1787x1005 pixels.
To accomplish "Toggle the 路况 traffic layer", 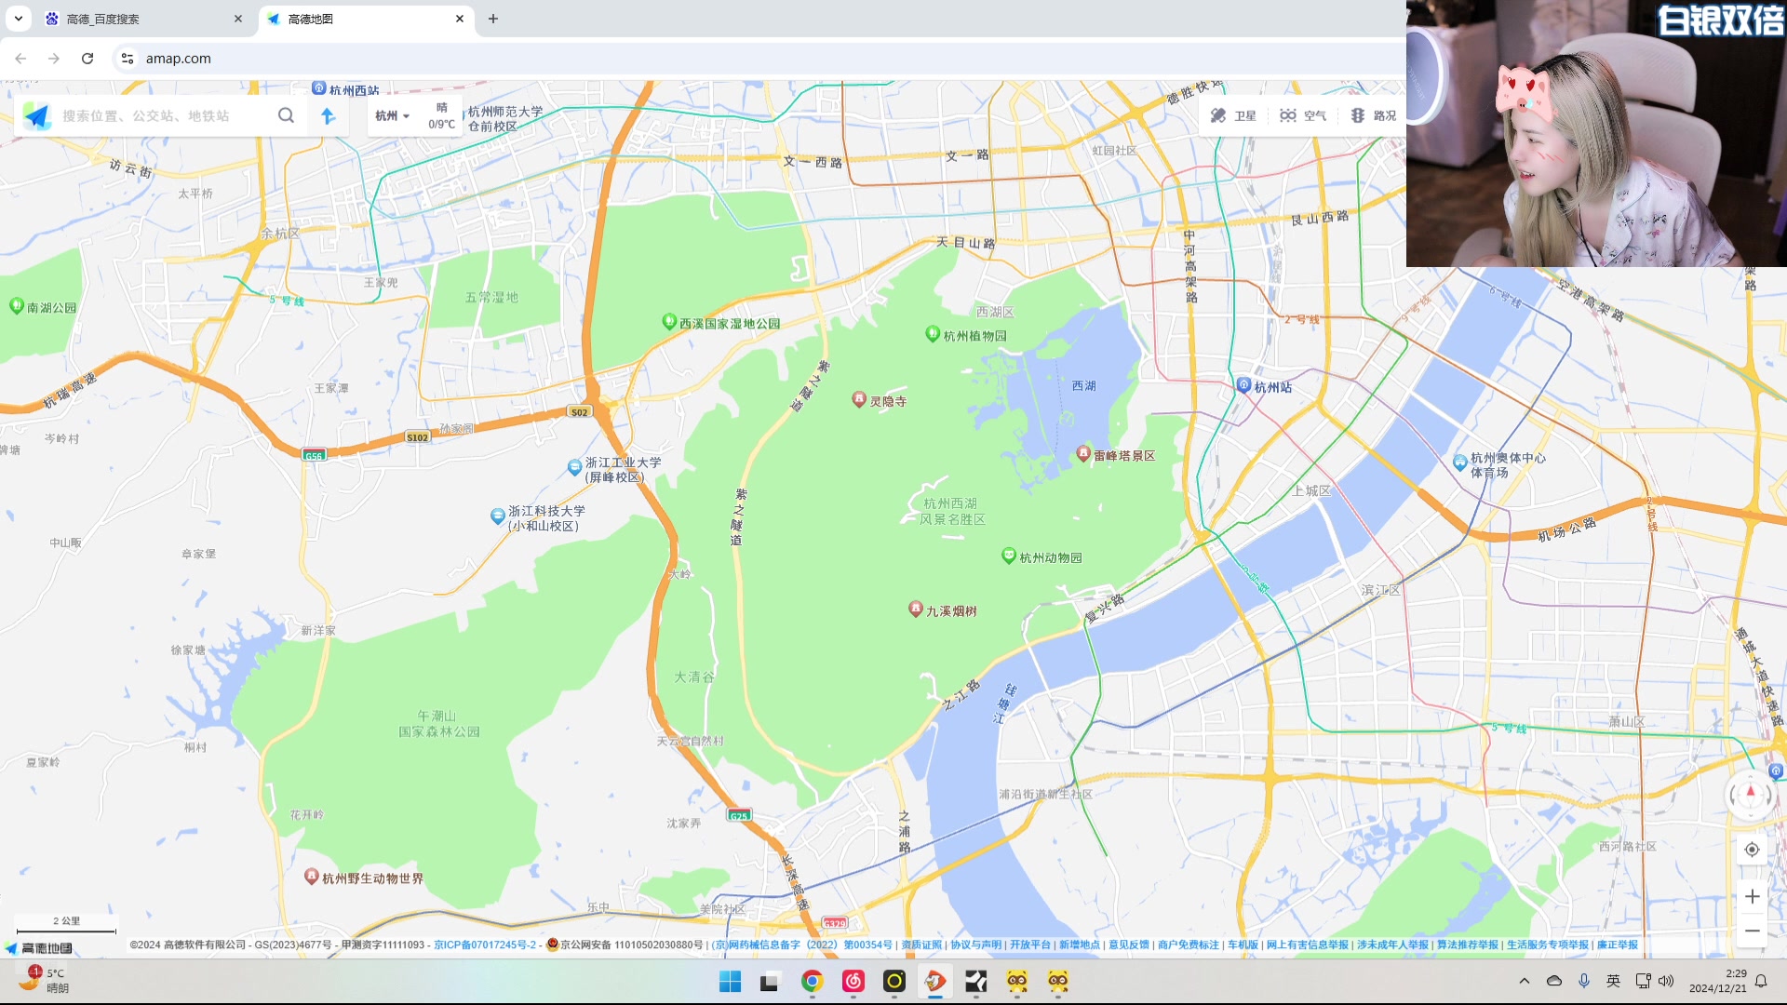I will coord(1374,115).
